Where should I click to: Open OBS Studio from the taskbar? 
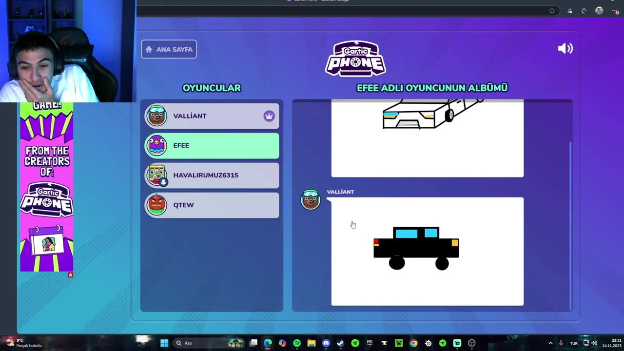tap(471, 343)
